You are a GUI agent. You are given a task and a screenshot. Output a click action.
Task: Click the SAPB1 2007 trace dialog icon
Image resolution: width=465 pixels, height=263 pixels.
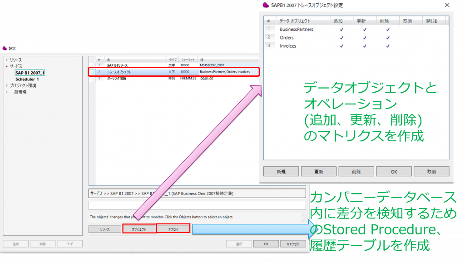point(267,5)
